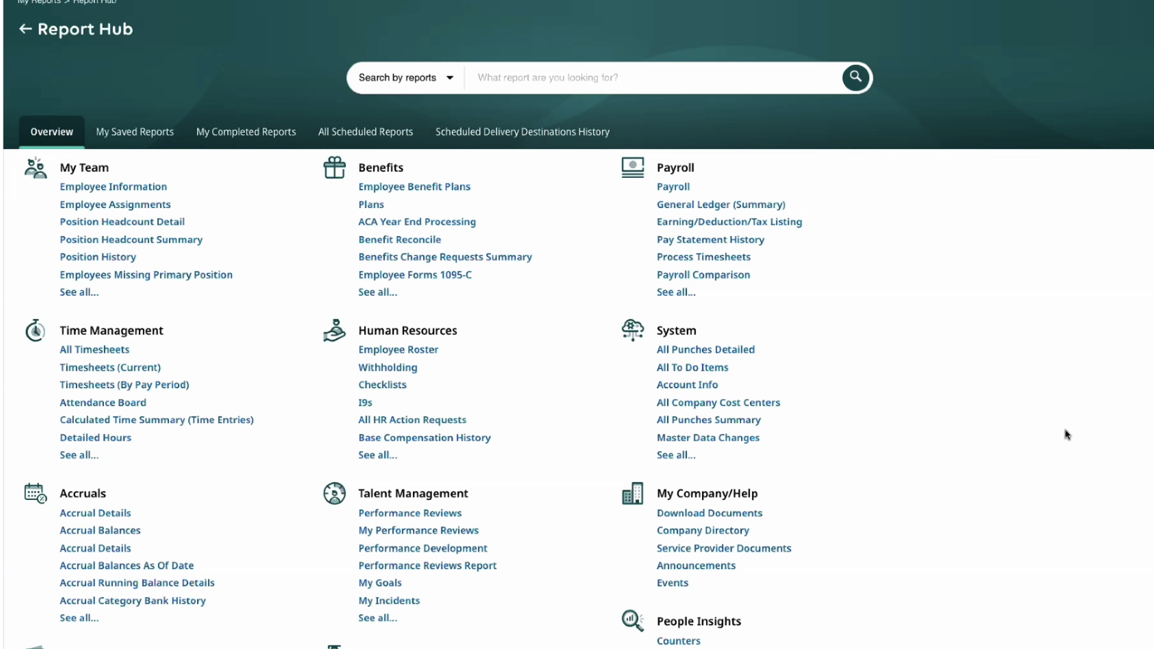Open the Performance Development report
This screenshot has width=1154, height=649.
(423, 548)
